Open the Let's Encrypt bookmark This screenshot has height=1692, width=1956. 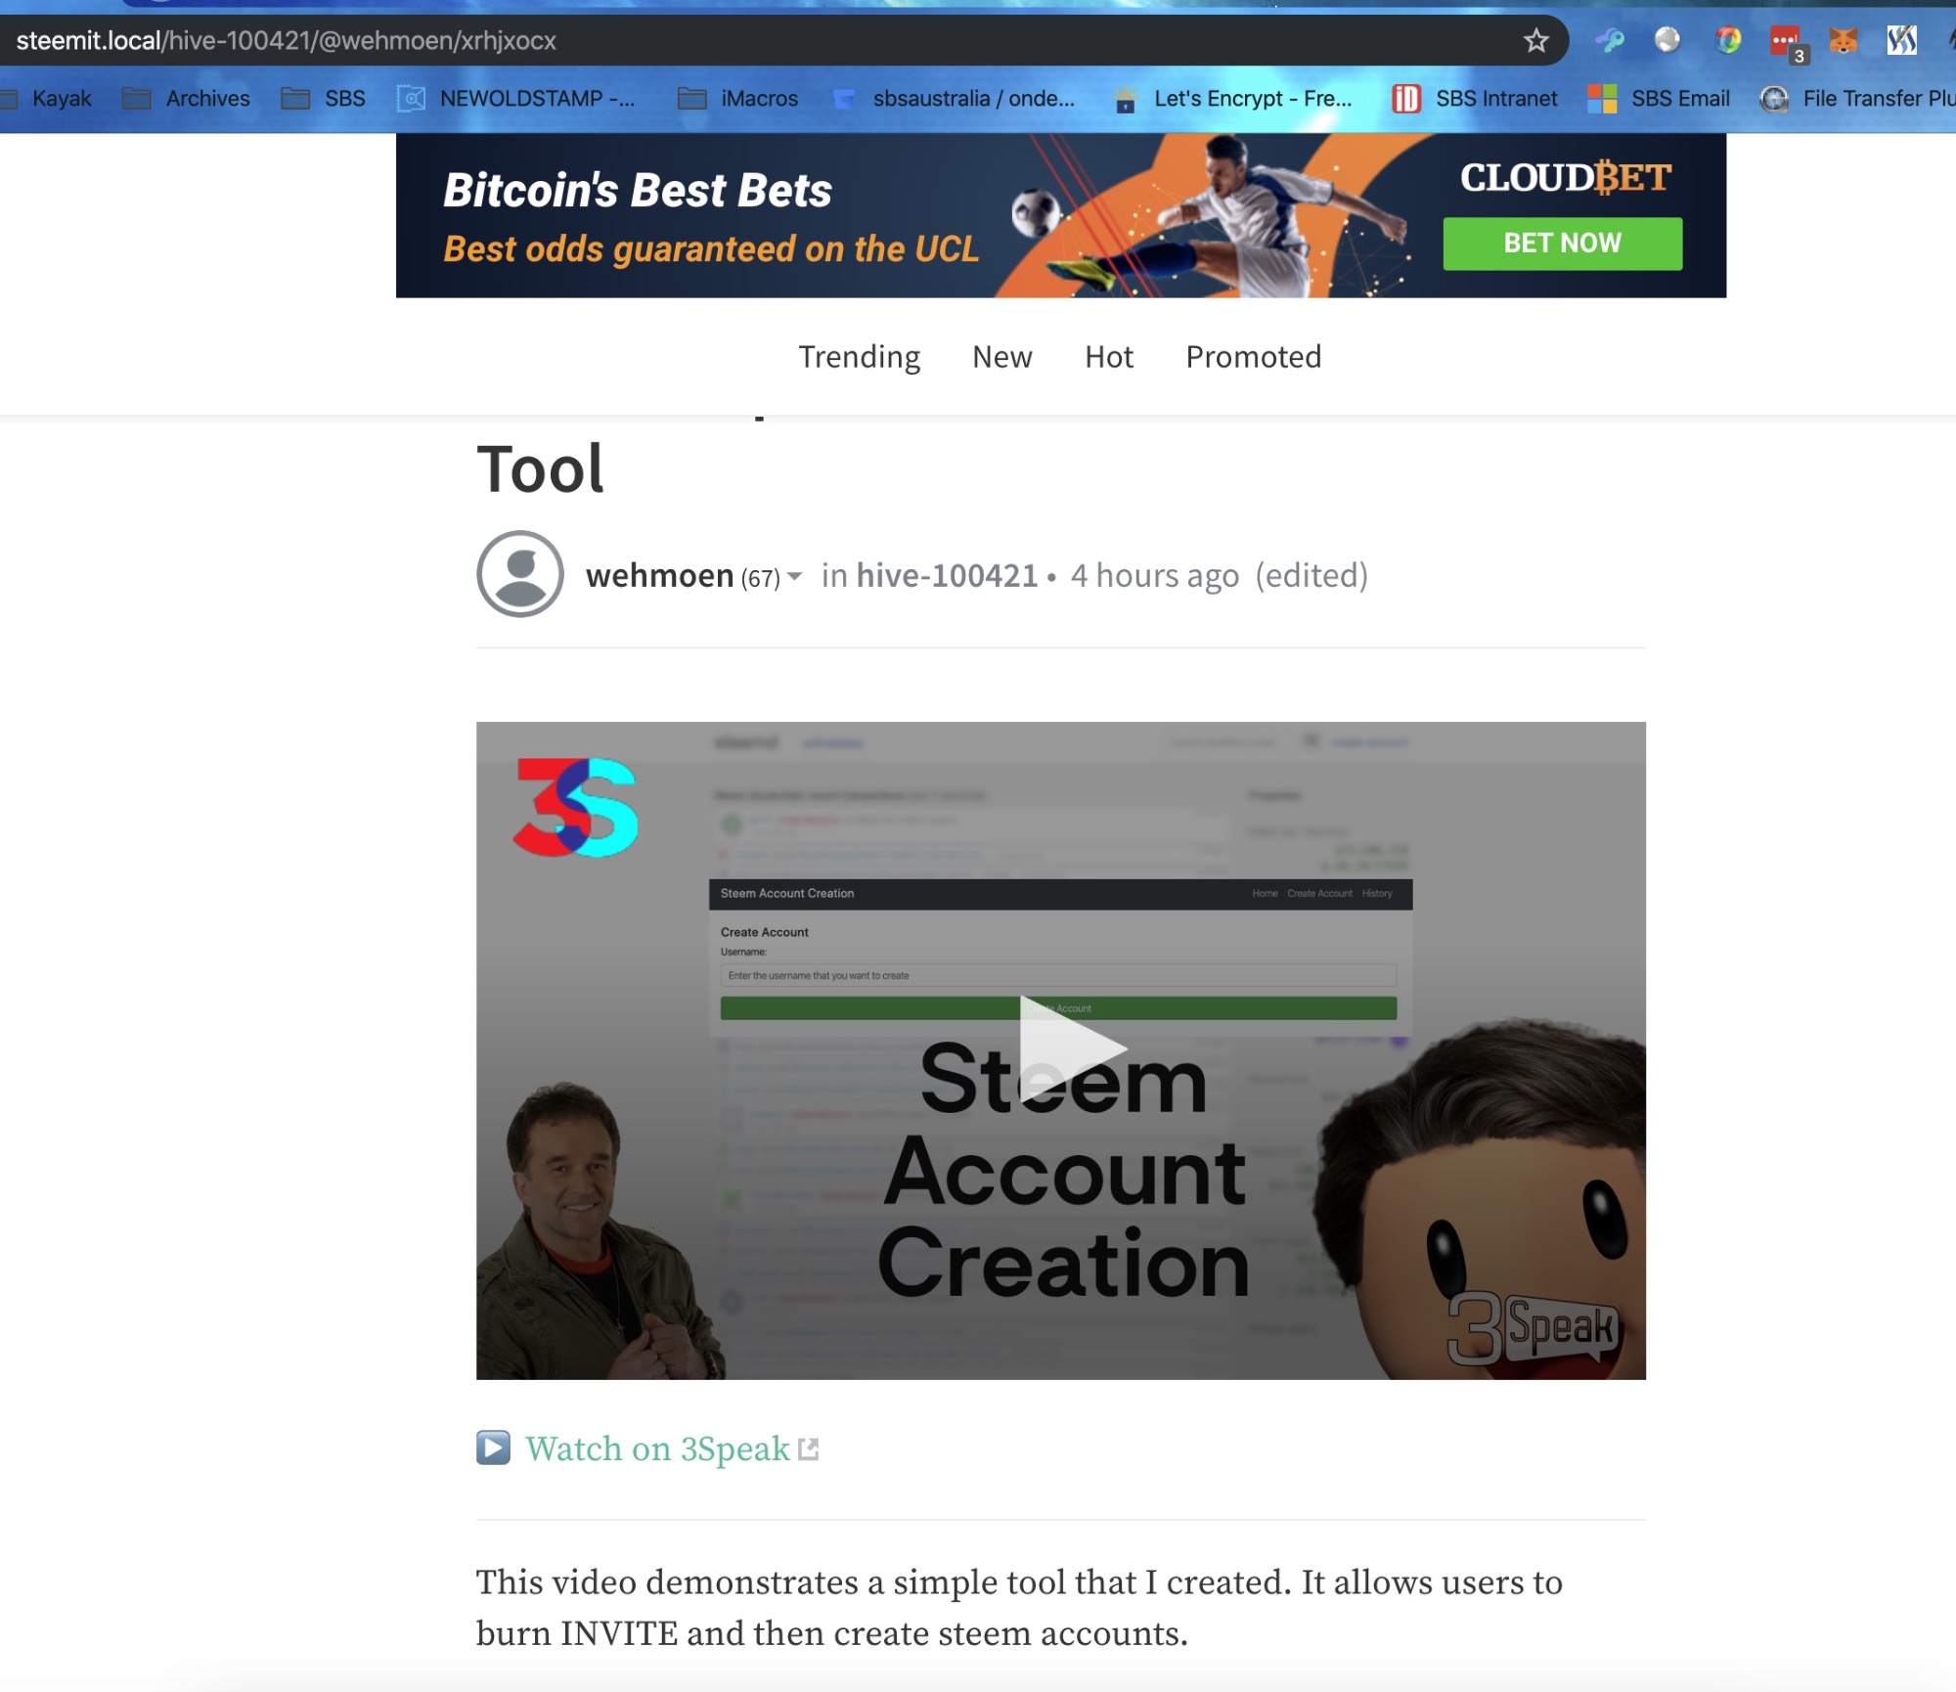coord(1233,98)
